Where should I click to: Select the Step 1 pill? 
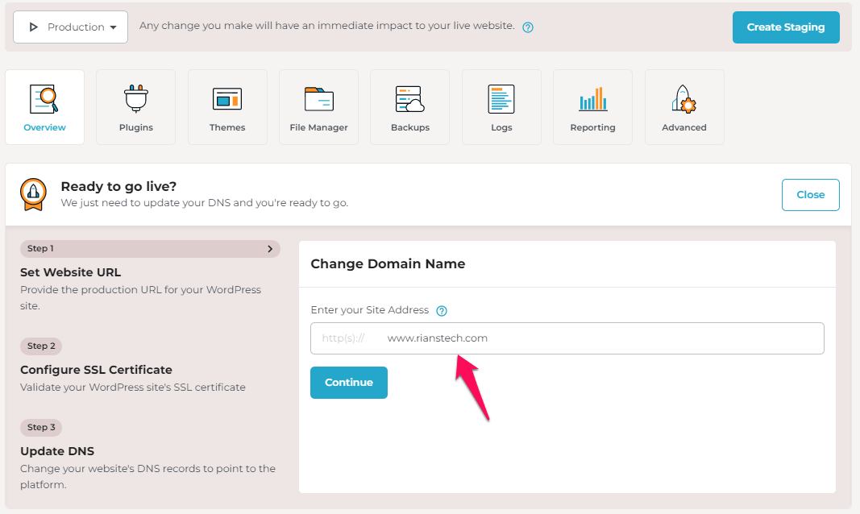150,249
